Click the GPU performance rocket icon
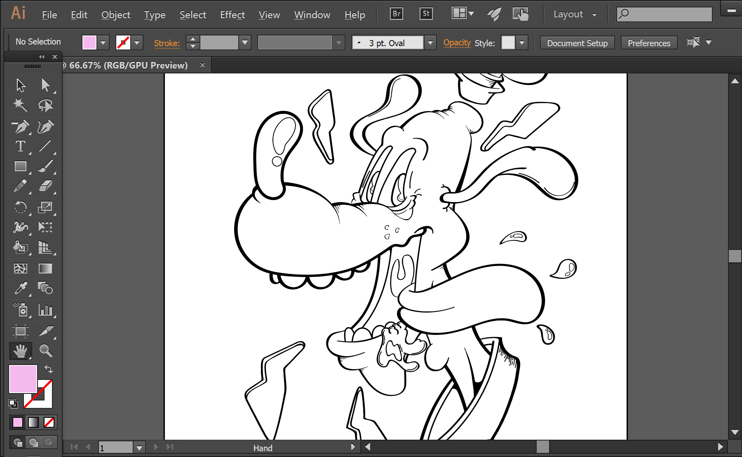This screenshot has width=742, height=457. pos(494,14)
